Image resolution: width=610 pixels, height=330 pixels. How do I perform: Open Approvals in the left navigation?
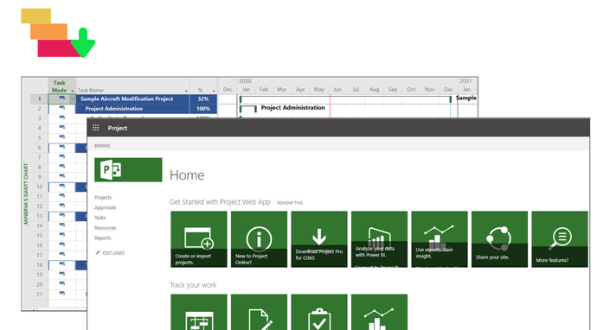105,207
